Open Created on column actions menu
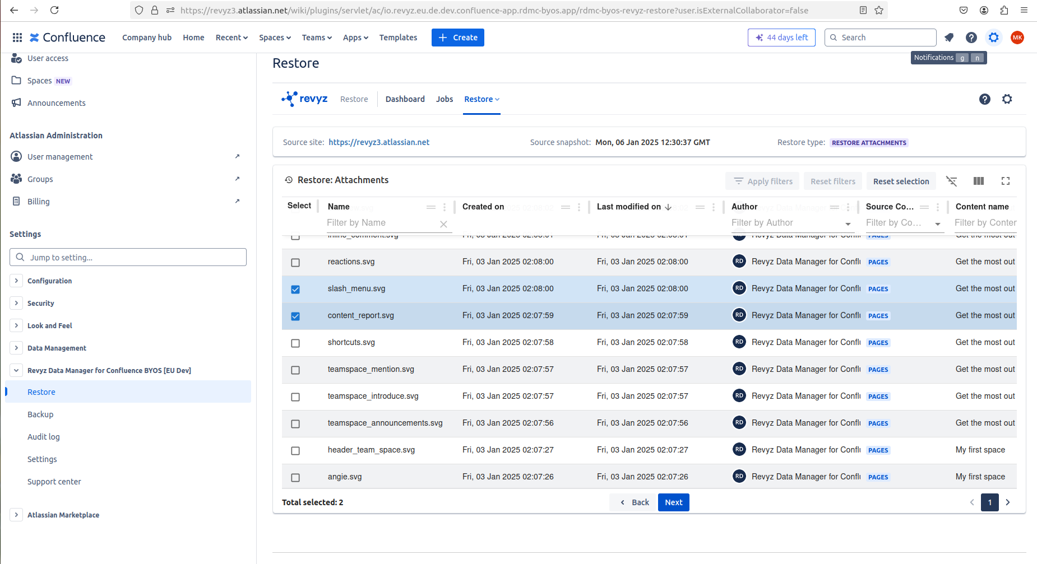Viewport: 1037px width, 564px height. click(579, 207)
